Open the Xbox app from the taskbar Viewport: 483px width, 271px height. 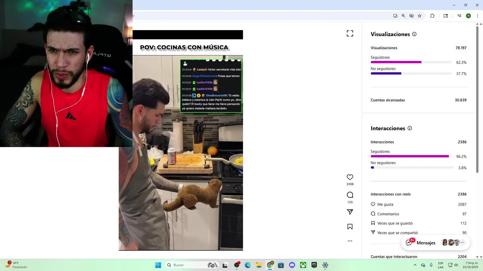pyautogui.click(x=303, y=265)
